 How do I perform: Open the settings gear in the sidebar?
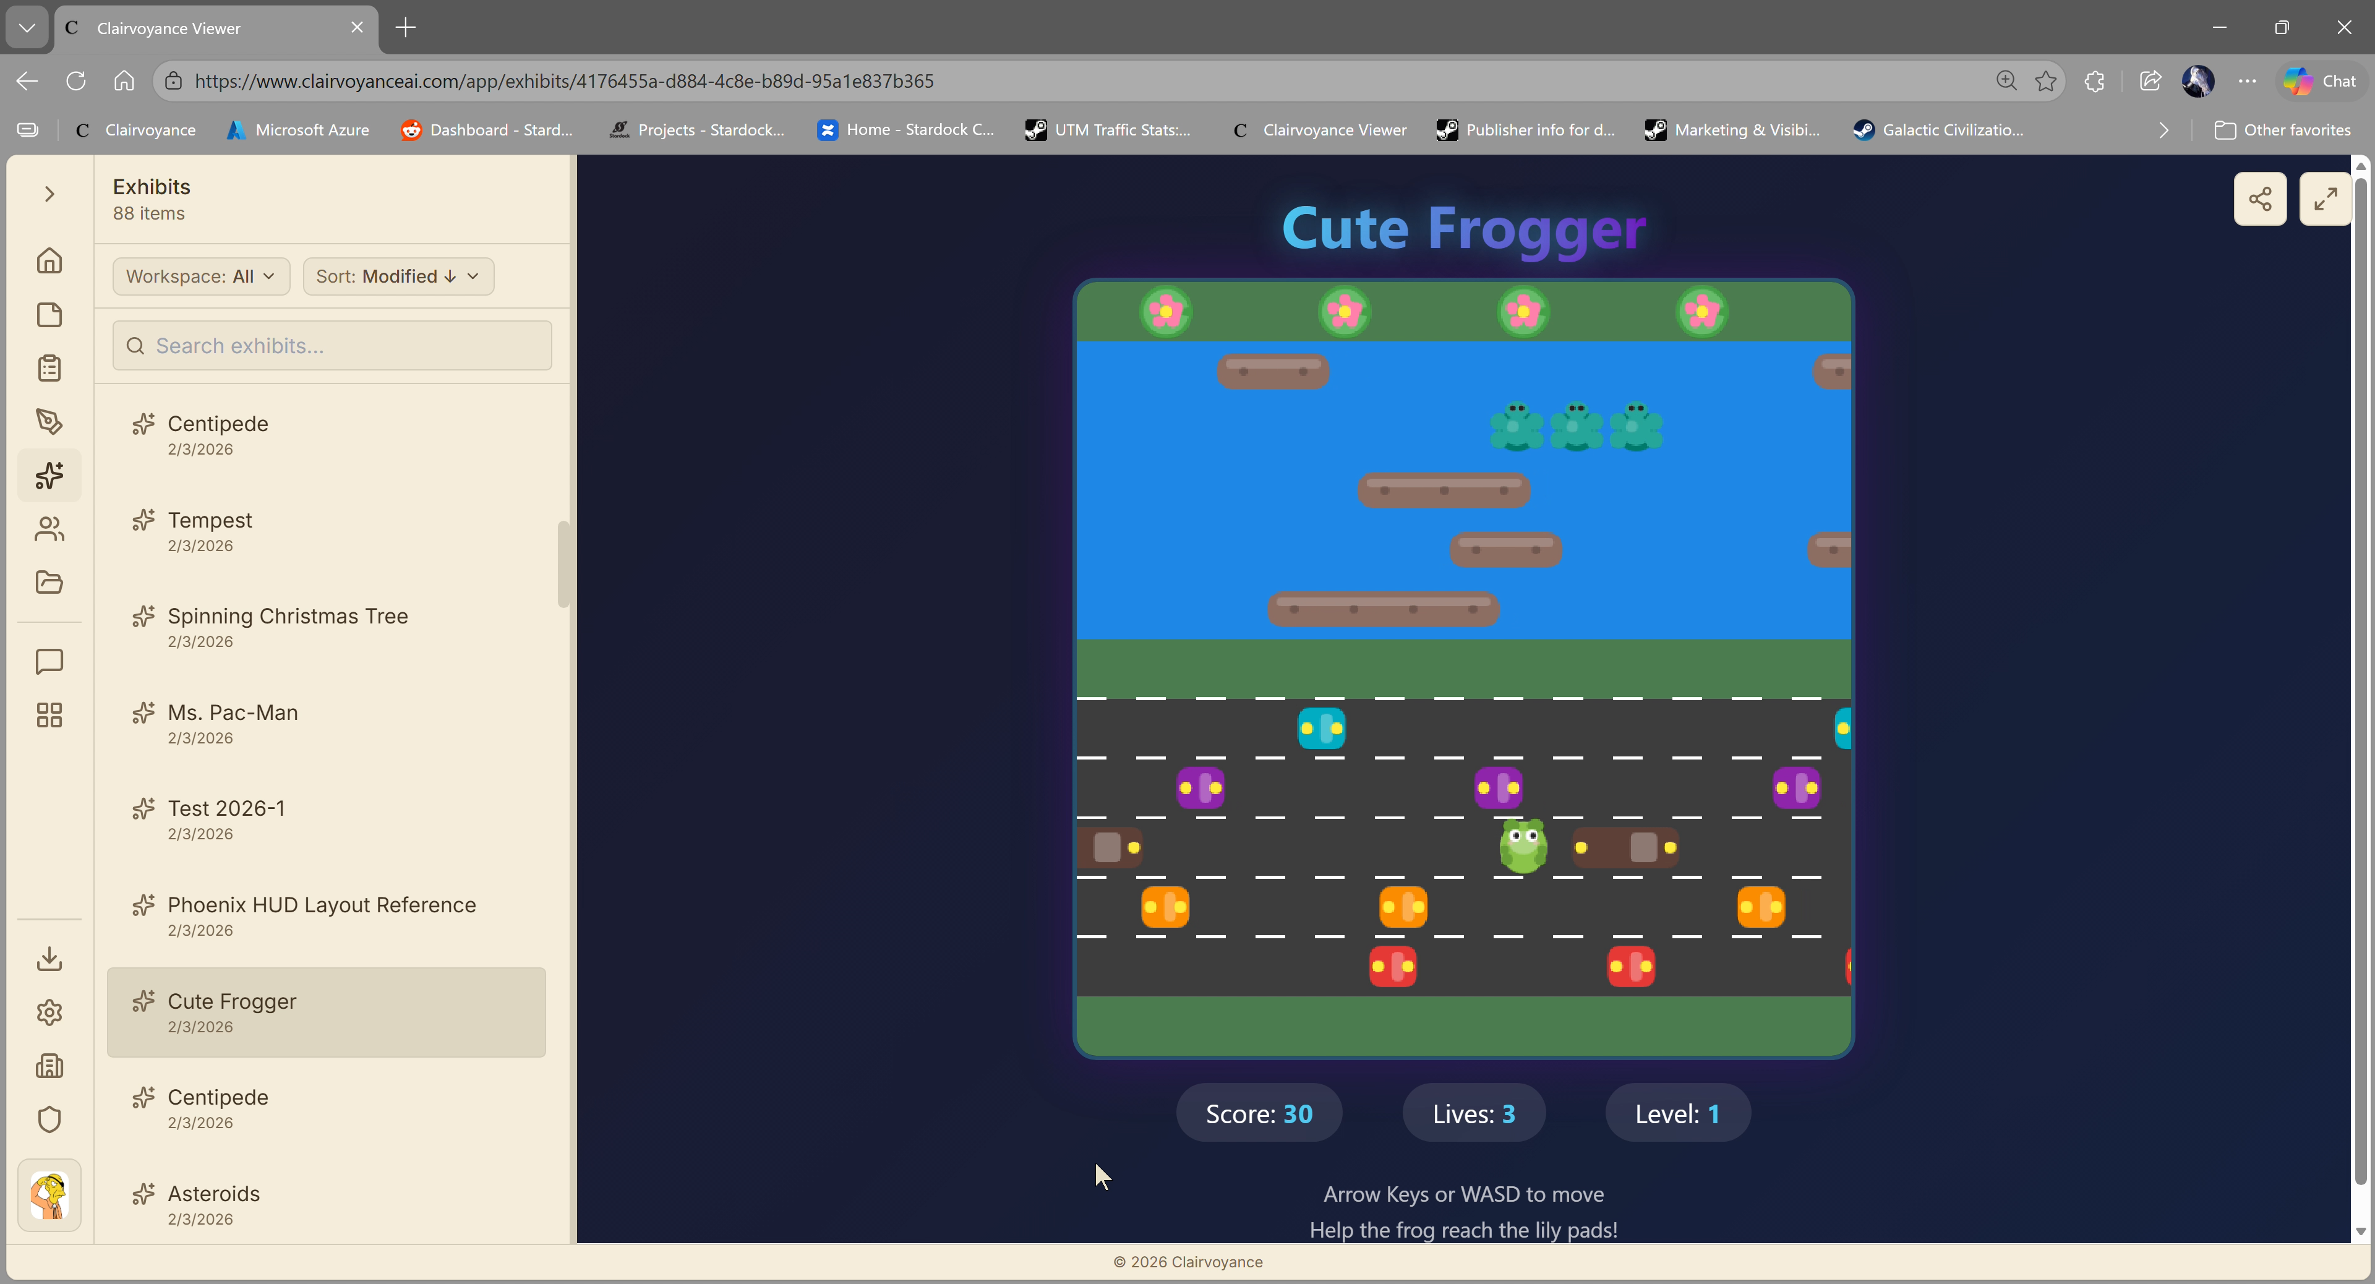coord(49,1012)
